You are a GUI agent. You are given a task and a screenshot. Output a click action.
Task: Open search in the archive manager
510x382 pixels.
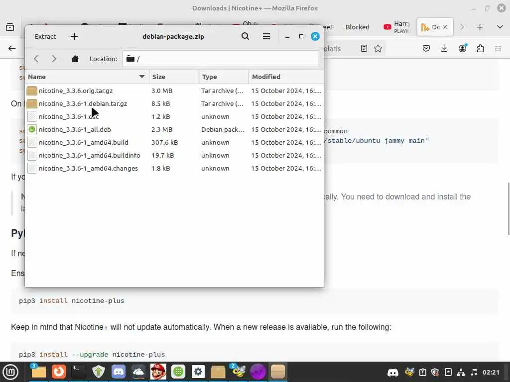[245, 36]
